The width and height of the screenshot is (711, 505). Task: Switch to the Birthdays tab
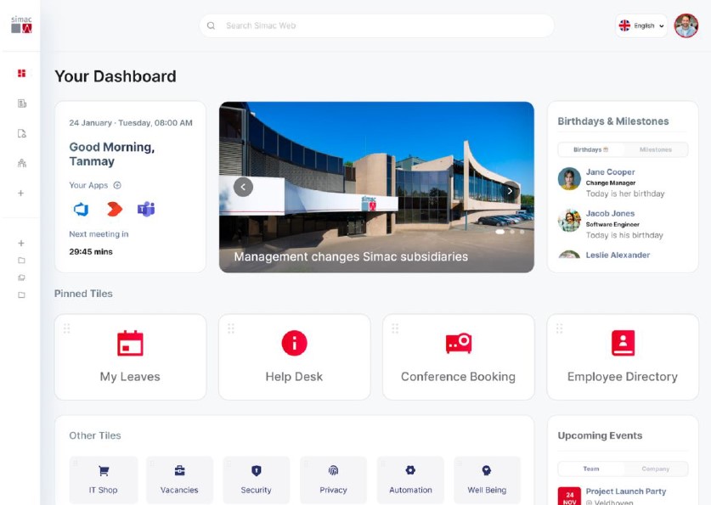coord(591,149)
